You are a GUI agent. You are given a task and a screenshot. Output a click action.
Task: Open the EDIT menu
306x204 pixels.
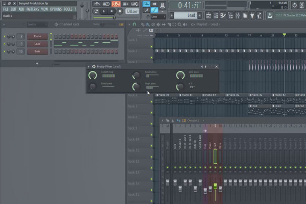point(13,9)
